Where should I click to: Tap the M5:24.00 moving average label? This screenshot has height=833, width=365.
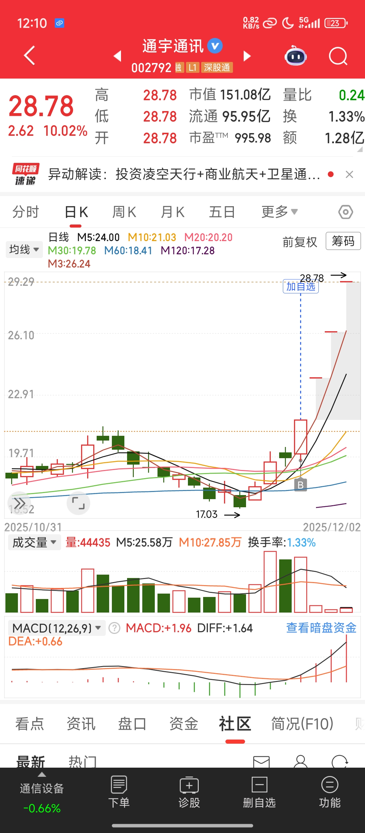click(x=98, y=237)
